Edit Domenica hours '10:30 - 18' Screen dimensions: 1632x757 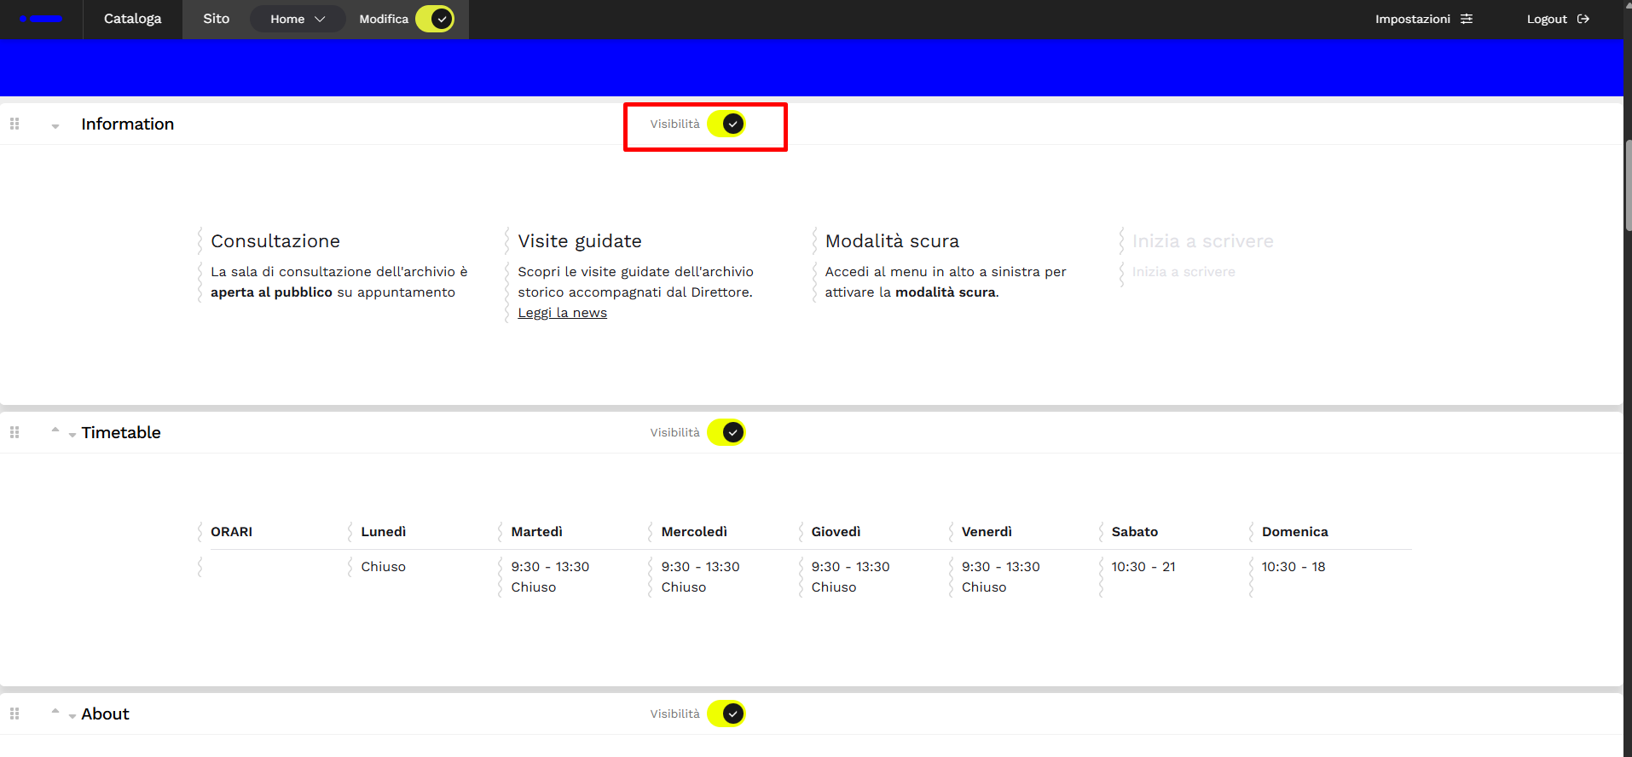(x=1293, y=567)
